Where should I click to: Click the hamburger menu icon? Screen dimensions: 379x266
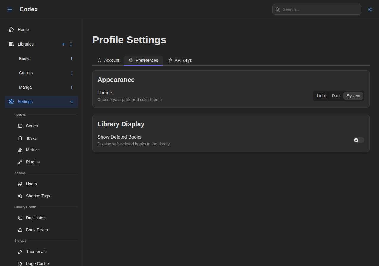[x=10, y=9]
